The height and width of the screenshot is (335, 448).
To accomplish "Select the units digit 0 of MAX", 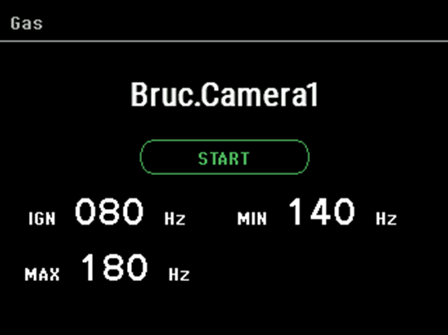I will [x=138, y=267].
